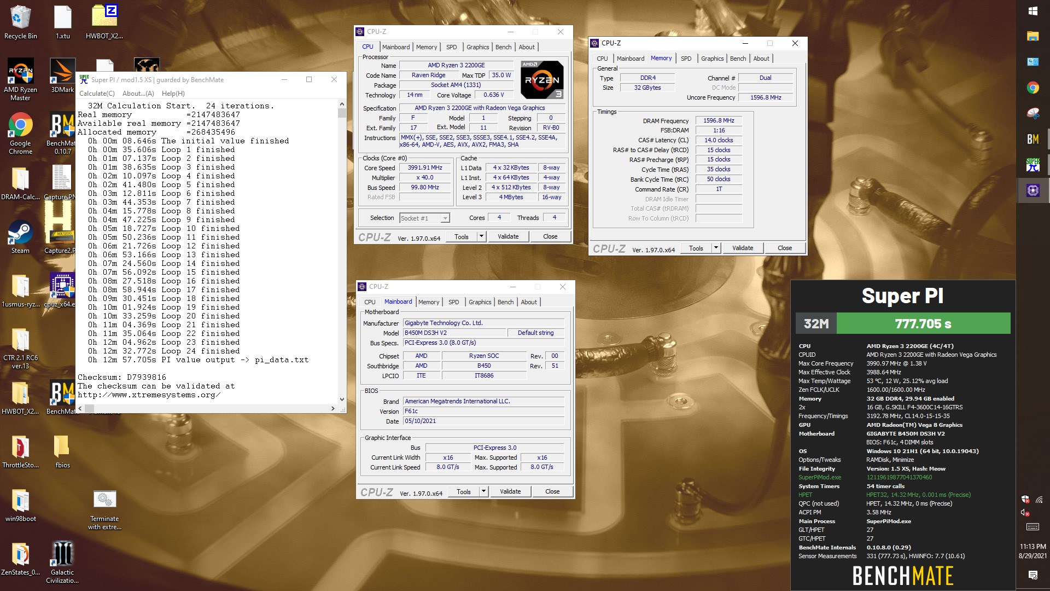Switch to CPU-Z taskbar icon
This screenshot has width=1050, height=591.
click(x=1032, y=190)
